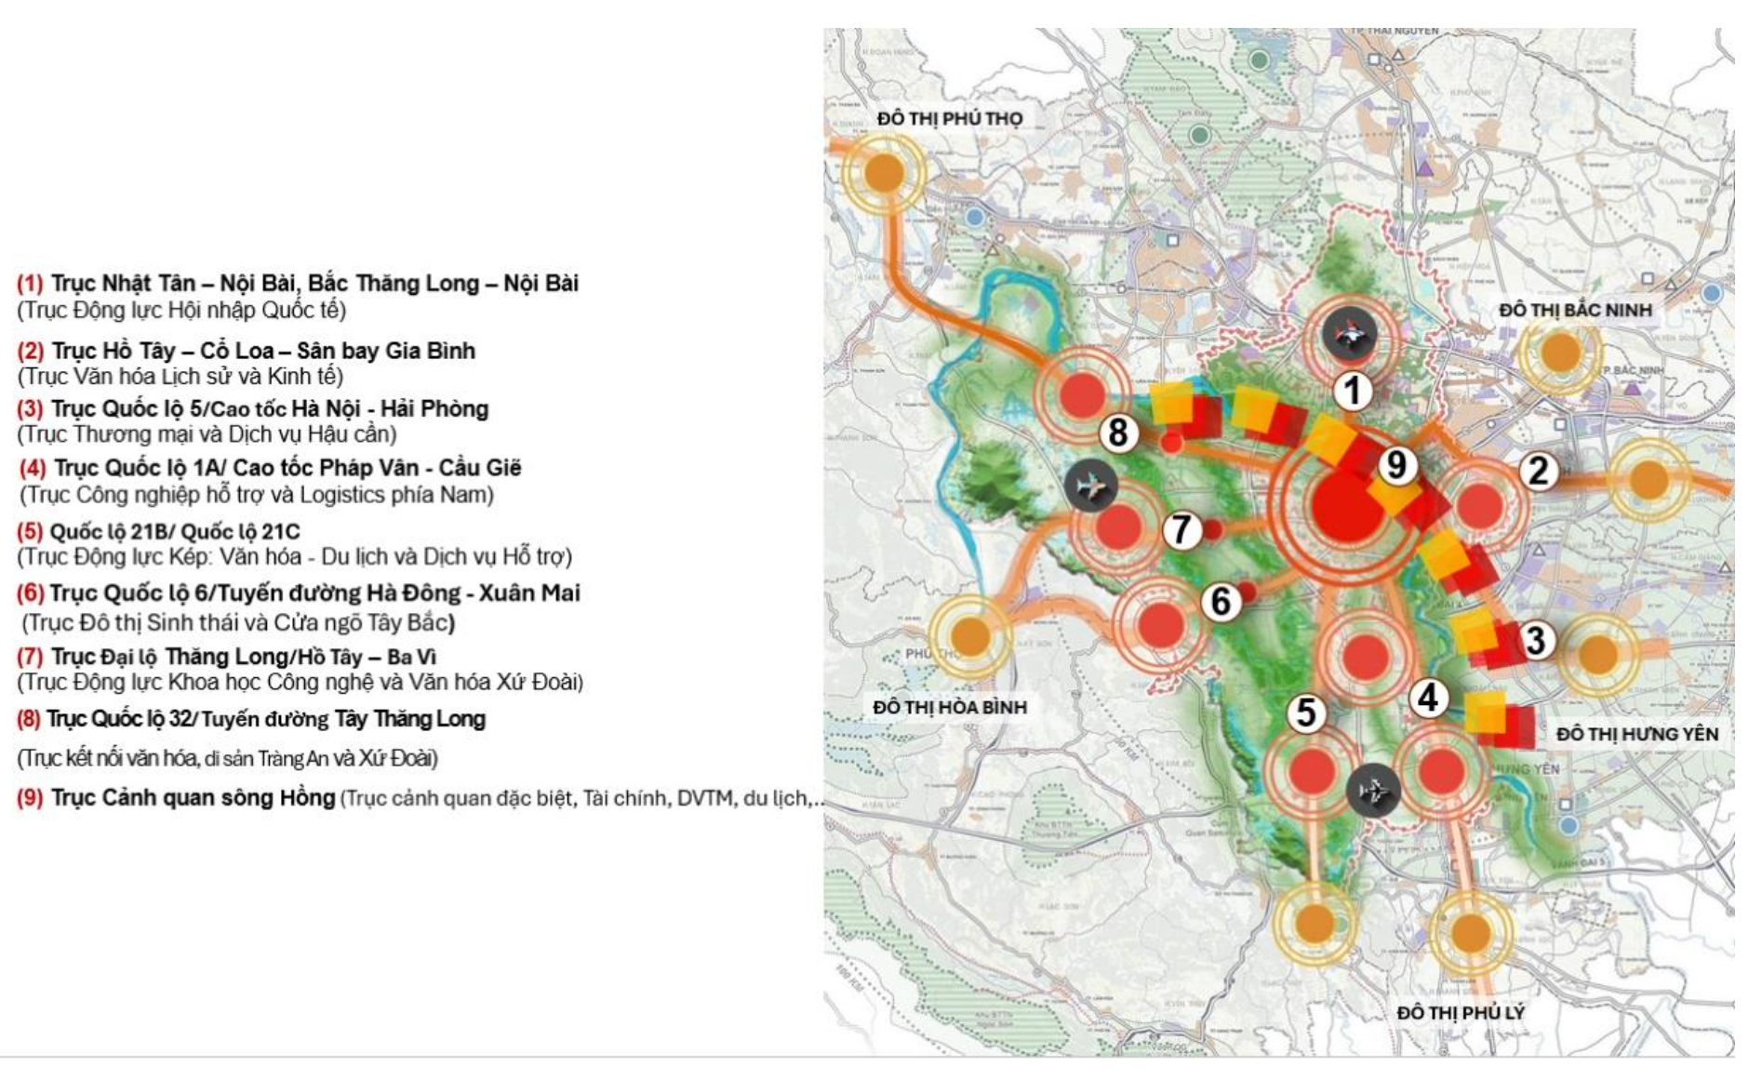Click the ĐÔ THỊ PHỦ LÝ label
Image resolution: width=1762 pixels, height=1079 pixels.
click(x=1461, y=1012)
